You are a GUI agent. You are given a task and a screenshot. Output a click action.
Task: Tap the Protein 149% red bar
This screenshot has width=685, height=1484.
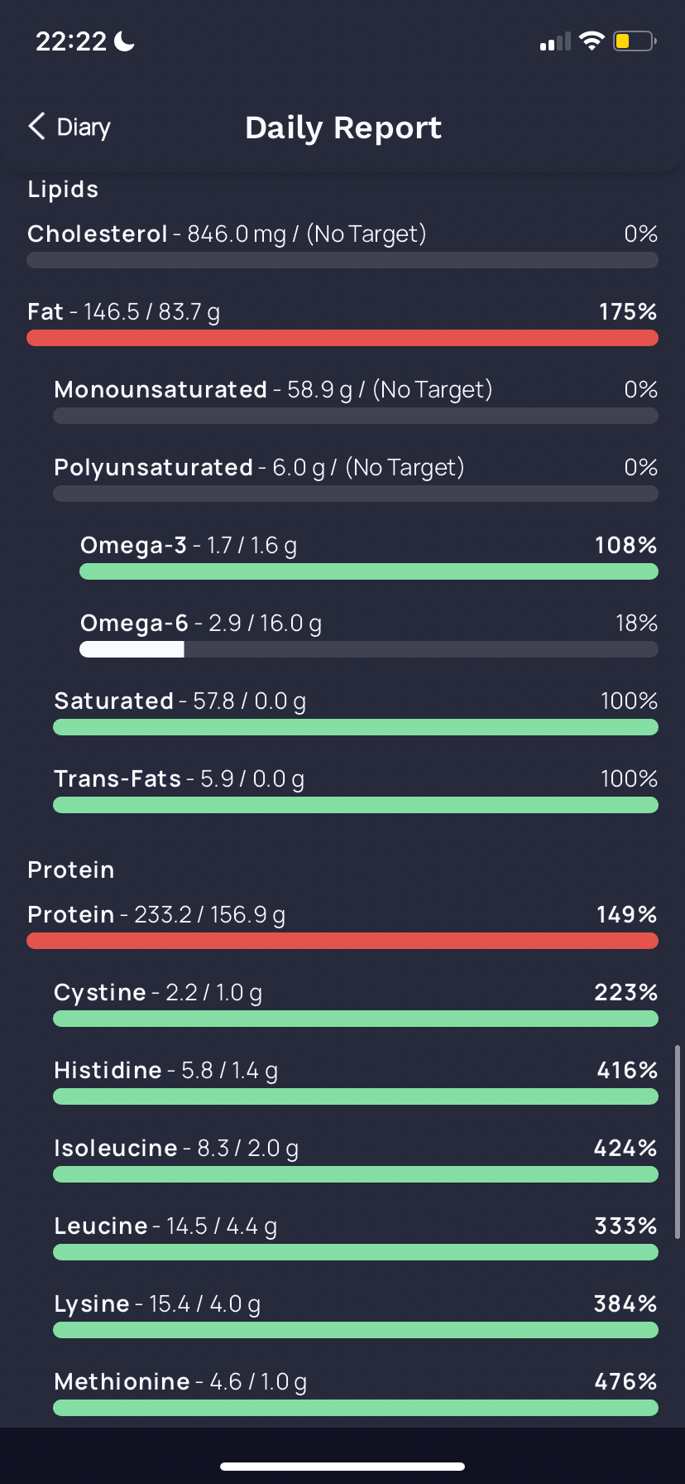point(342,941)
